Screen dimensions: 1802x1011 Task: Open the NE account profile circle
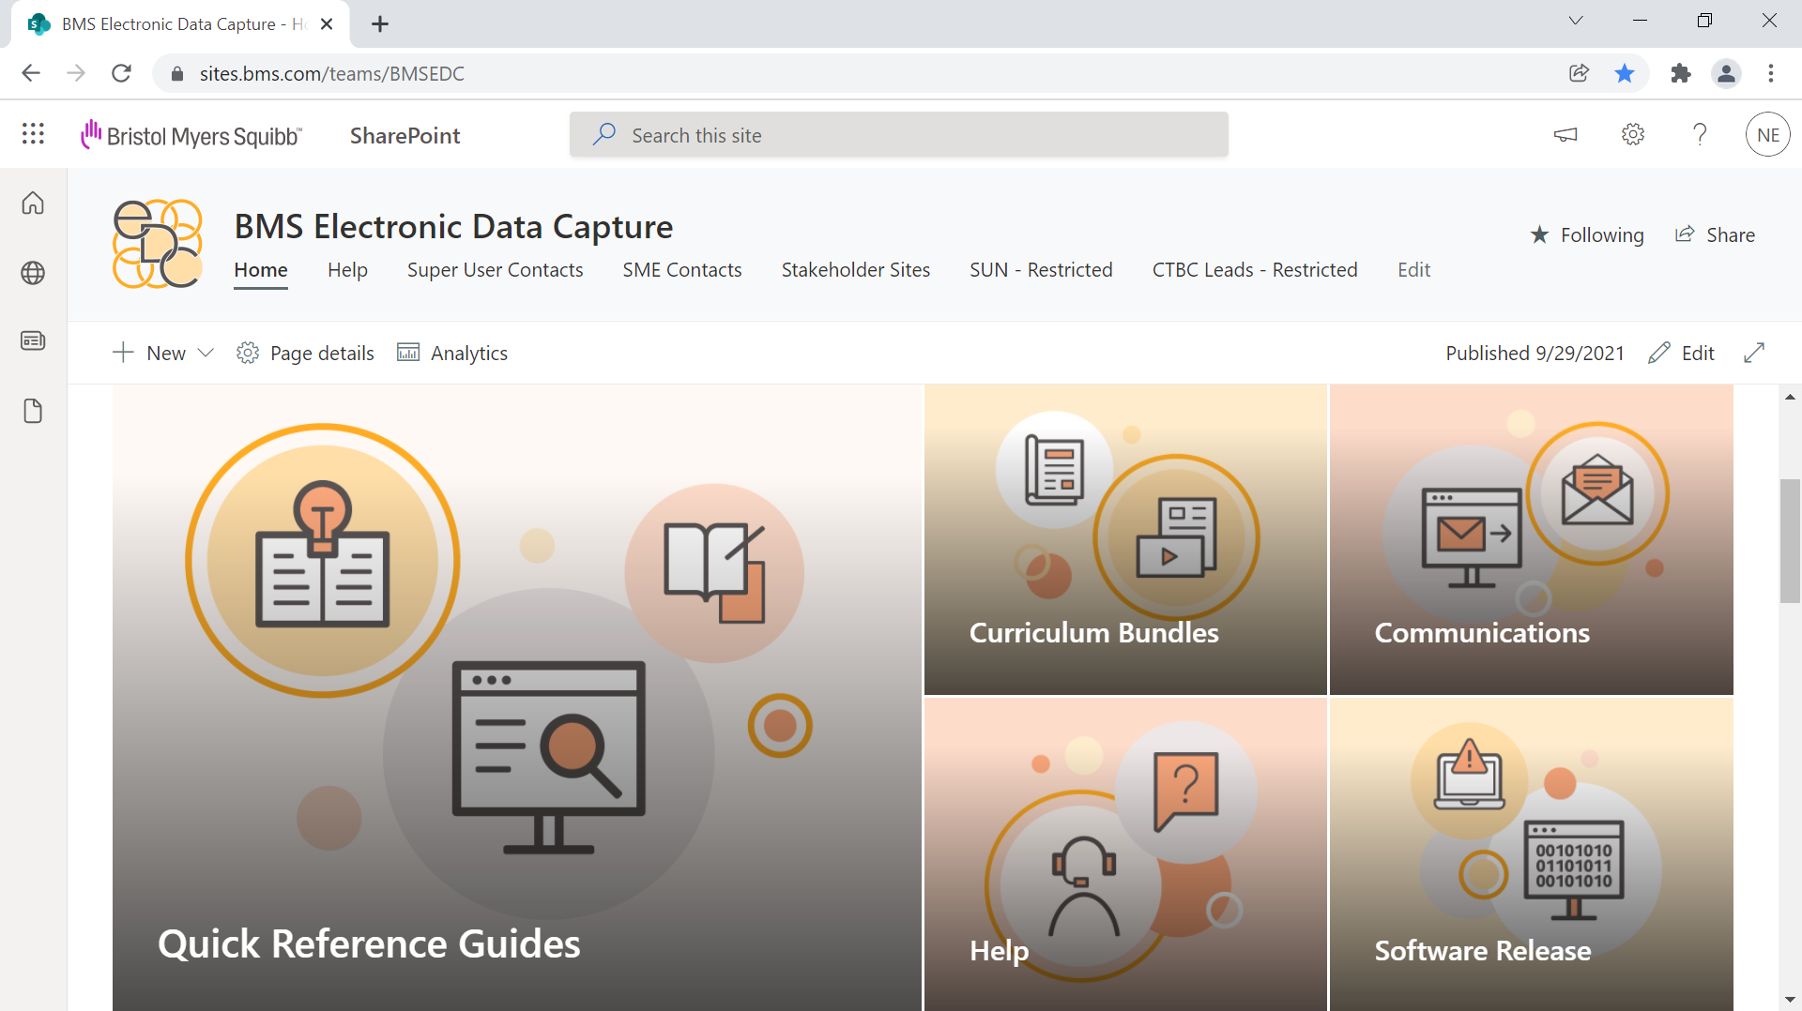(1768, 135)
